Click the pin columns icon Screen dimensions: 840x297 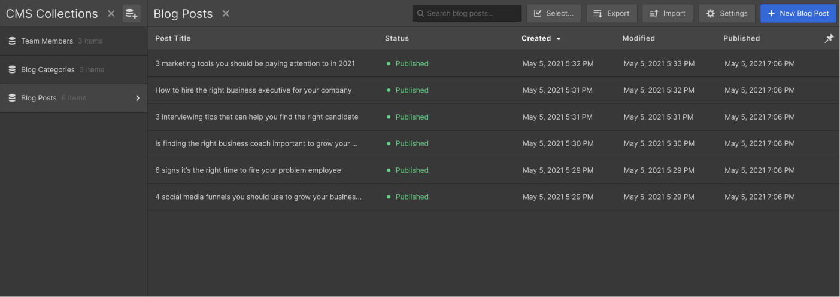(x=829, y=38)
